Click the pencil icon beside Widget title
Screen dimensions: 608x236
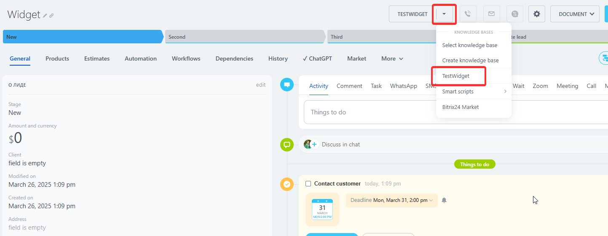click(45, 16)
